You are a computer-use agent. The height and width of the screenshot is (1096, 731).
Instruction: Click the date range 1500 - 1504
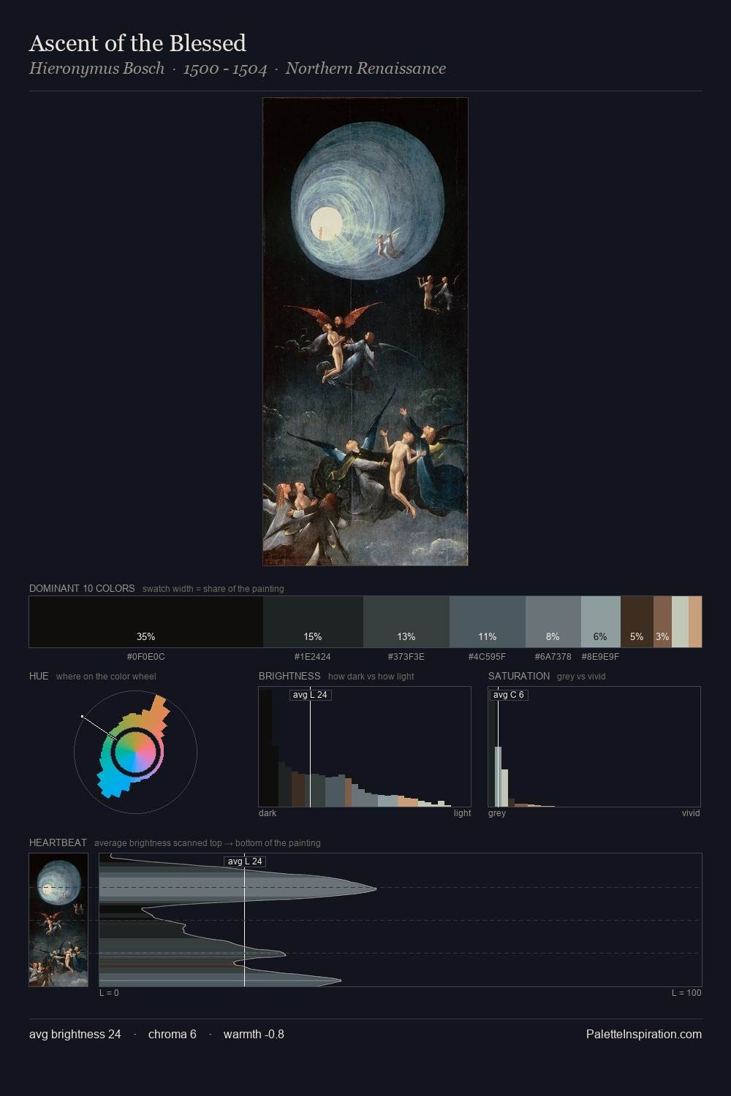[x=225, y=69]
